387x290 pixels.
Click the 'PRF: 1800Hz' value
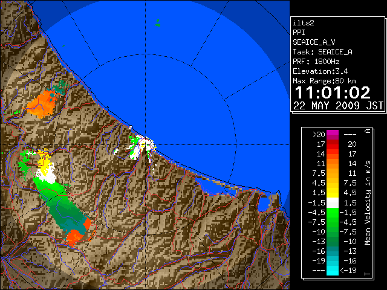click(x=316, y=62)
